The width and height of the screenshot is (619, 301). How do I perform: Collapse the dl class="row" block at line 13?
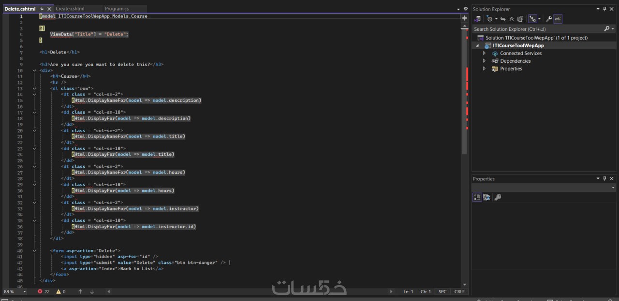[34, 88]
